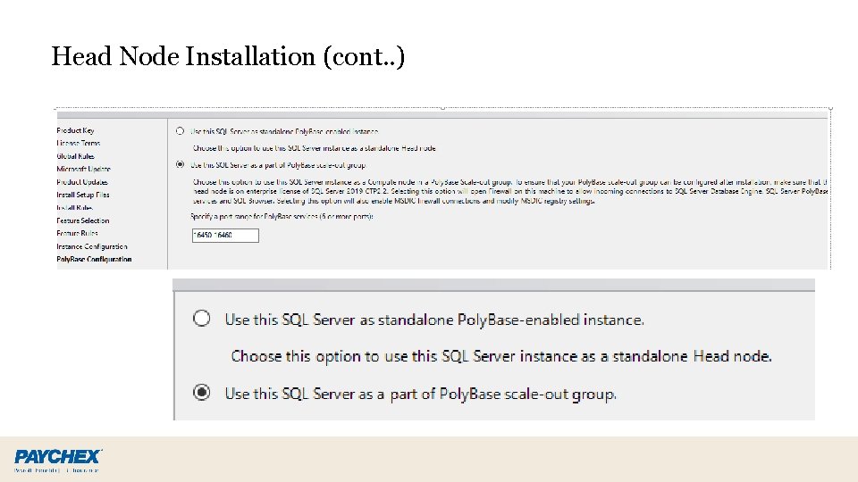This screenshot has height=482, width=858.
Task: Open the Instance Configuration setup step
Action: point(92,246)
